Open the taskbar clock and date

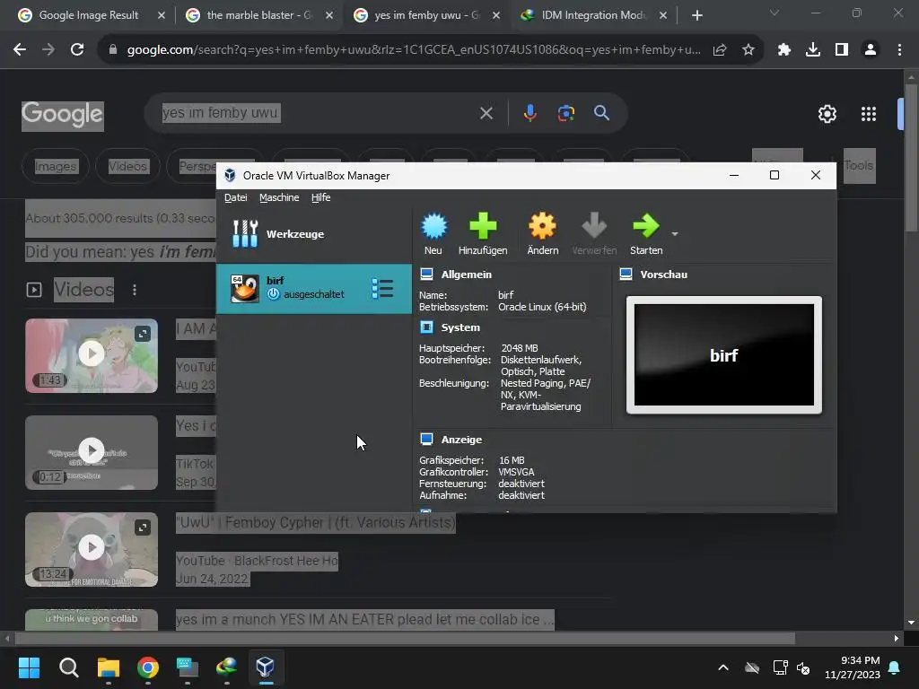coord(853,667)
